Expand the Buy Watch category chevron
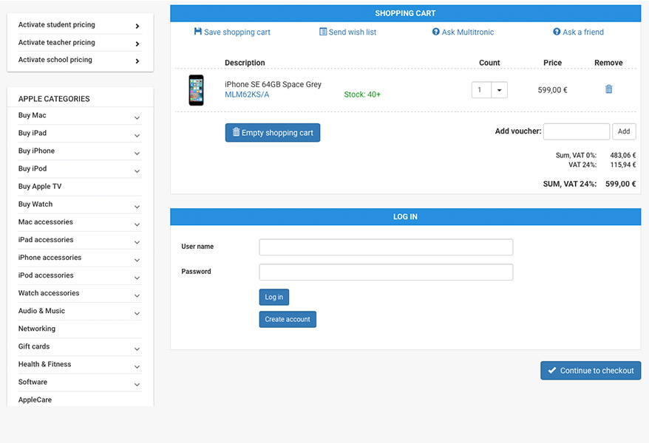The height and width of the screenshot is (443, 649). tap(137, 207)
